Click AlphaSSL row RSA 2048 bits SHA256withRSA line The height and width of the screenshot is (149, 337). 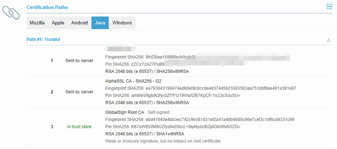coord(147,103)
